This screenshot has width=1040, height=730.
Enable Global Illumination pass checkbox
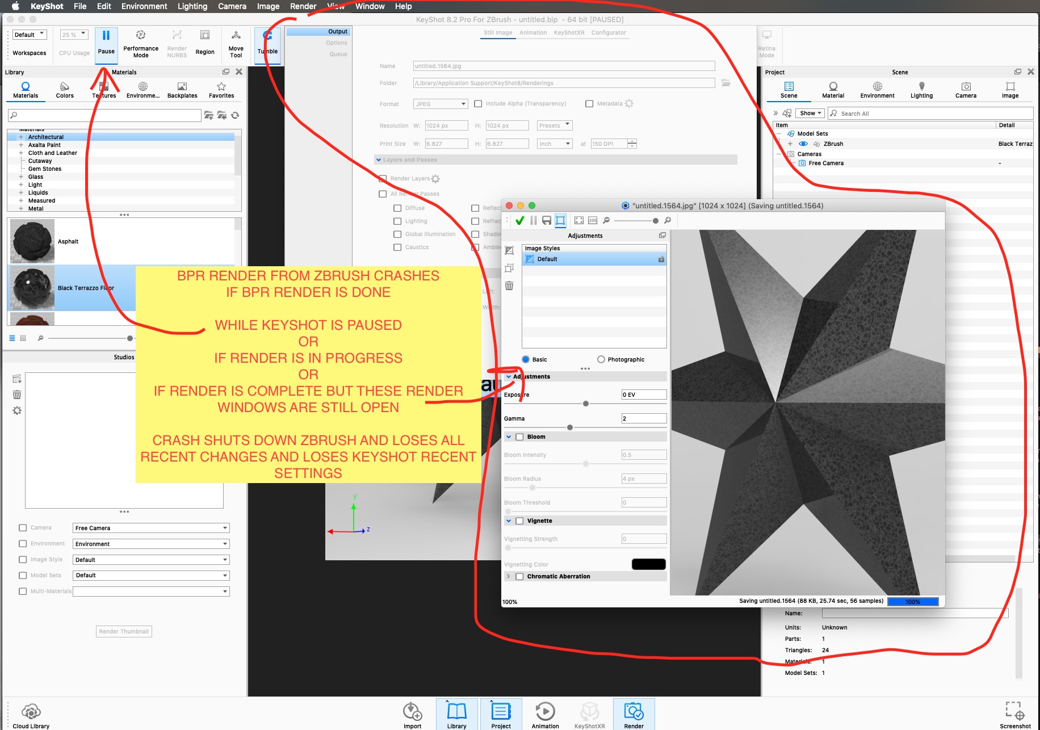397,234
